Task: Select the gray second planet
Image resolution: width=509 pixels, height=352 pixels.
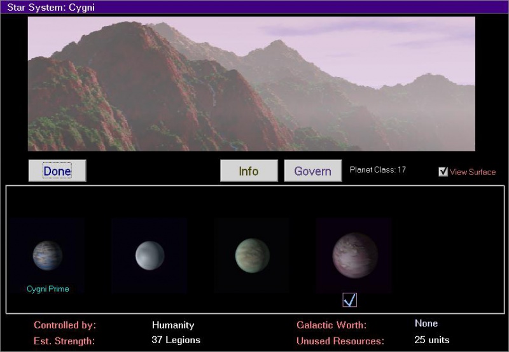Action: tap(150, 255)
